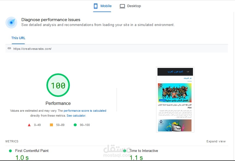Click the page screenshot thumbnail
The image size is (235, 161).
pos(175,99)
